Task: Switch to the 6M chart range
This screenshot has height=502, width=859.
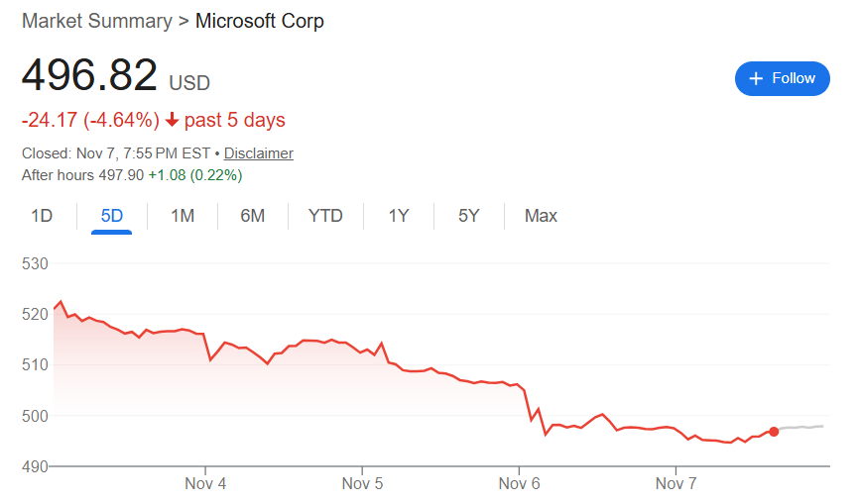Action: 252,216
